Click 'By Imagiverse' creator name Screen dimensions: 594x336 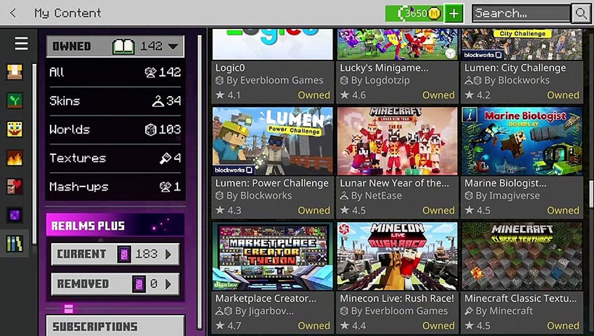tap(508, 196)
